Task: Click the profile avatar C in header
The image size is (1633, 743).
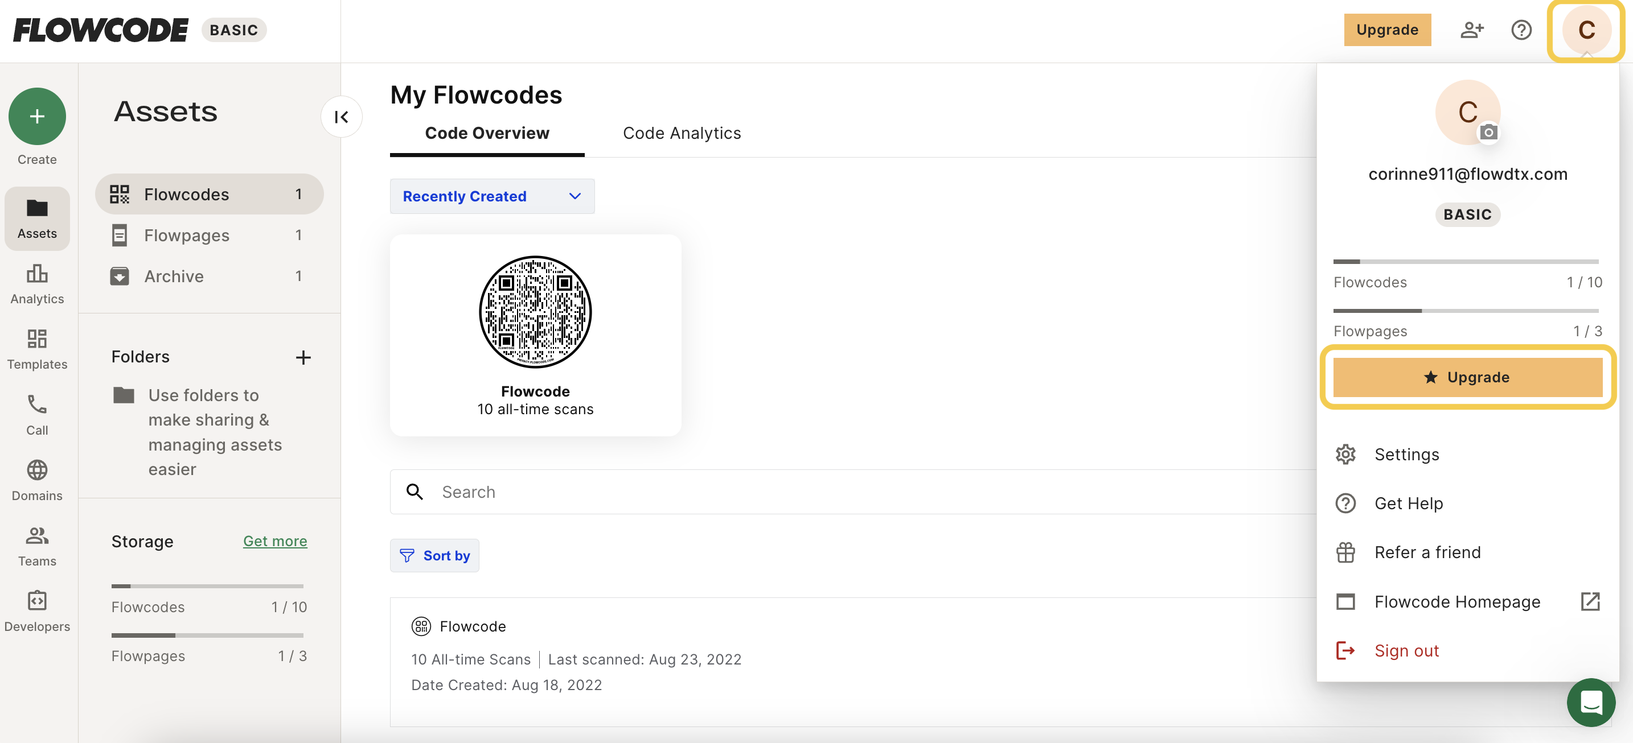Action: pyautogui.click(x=1586, y=30)
